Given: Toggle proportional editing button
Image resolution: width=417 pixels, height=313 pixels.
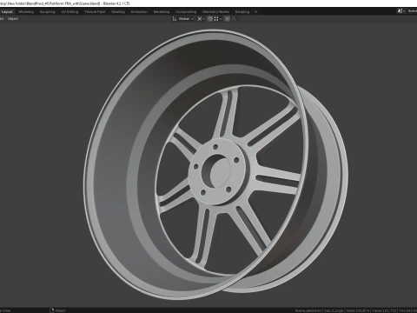Looking at the screenshot, I should [x=228, y=19].
